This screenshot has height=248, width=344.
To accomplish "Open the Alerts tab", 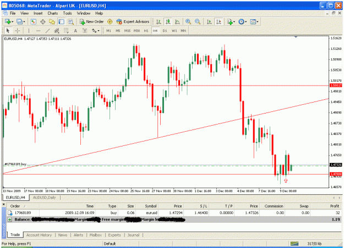I will pyautogui.click(x=78, y=235).
